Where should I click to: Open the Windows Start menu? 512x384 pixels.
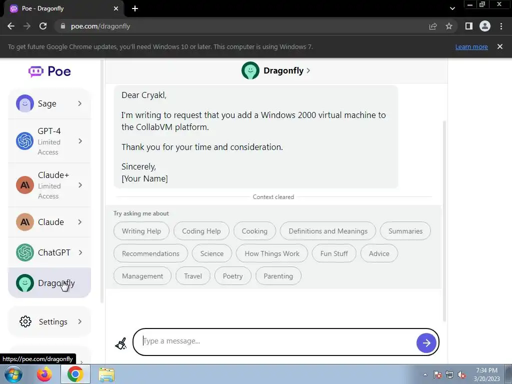click(x=13, y=374)
